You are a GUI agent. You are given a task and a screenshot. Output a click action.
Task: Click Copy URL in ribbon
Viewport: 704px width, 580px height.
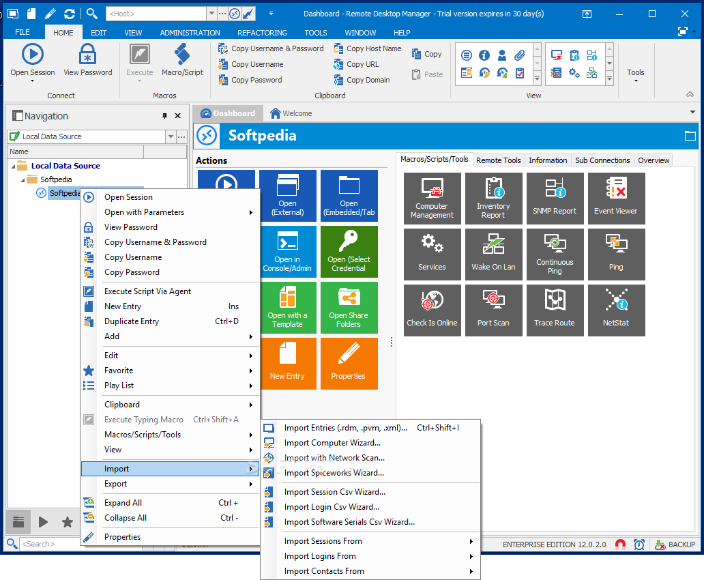click(357, 64)
